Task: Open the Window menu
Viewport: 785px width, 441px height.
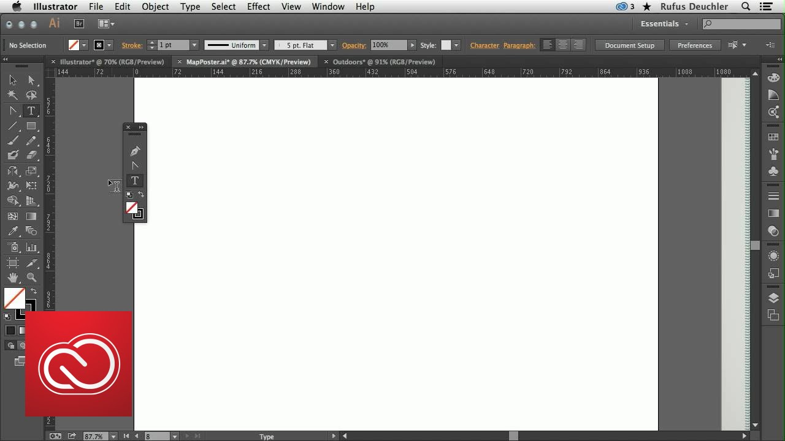Action: point(328,7)
